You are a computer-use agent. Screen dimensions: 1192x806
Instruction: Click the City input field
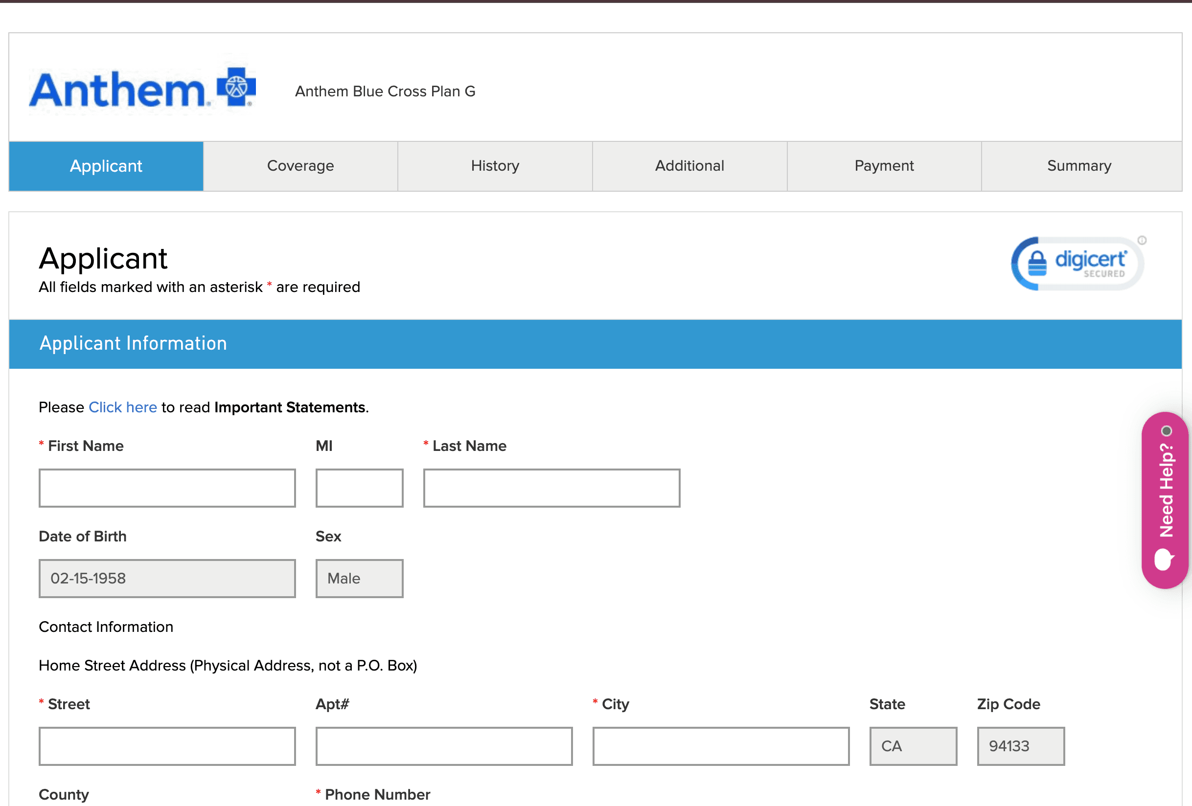pyautogui.click(x=720, y=746)
